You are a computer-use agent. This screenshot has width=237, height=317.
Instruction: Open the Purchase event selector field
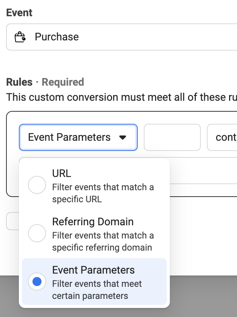122,37
